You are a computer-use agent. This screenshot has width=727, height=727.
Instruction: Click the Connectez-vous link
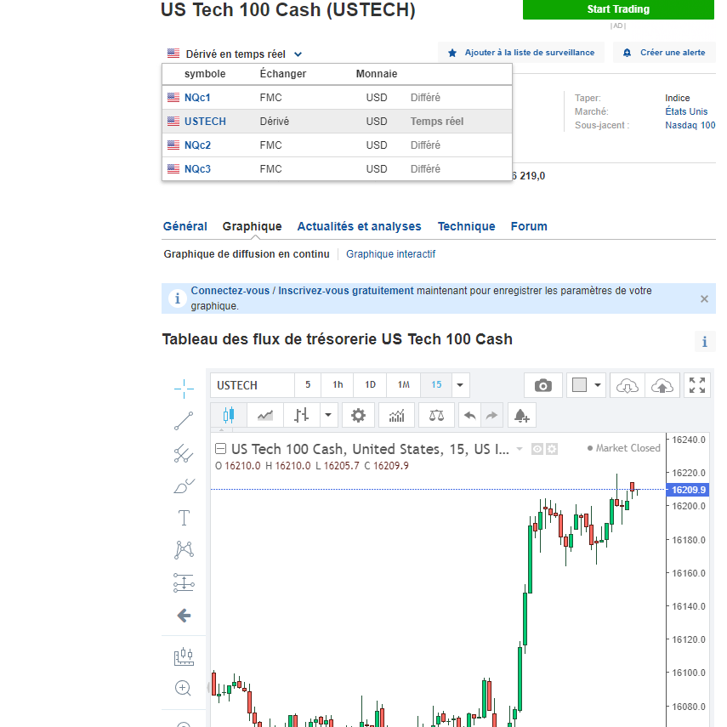point(230,291)
